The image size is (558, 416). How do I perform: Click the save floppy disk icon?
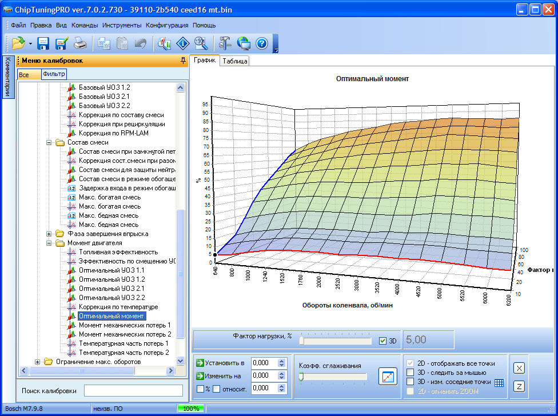[43, 43]
